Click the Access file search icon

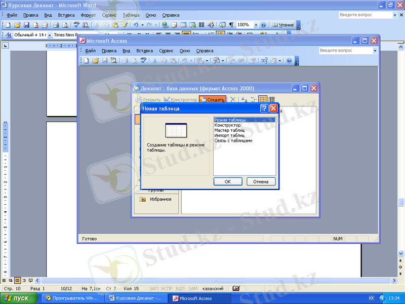coord(114,60)
